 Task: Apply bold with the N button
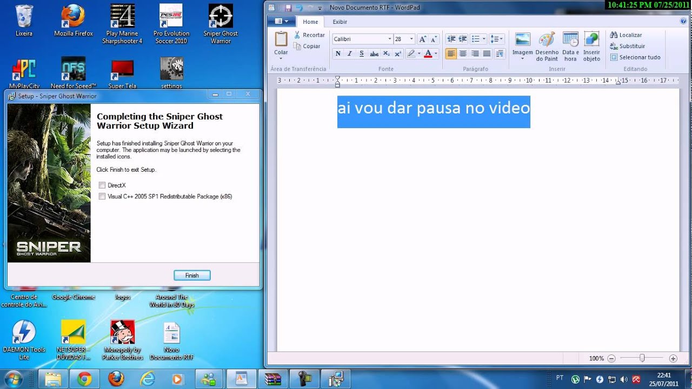point(338,53)
